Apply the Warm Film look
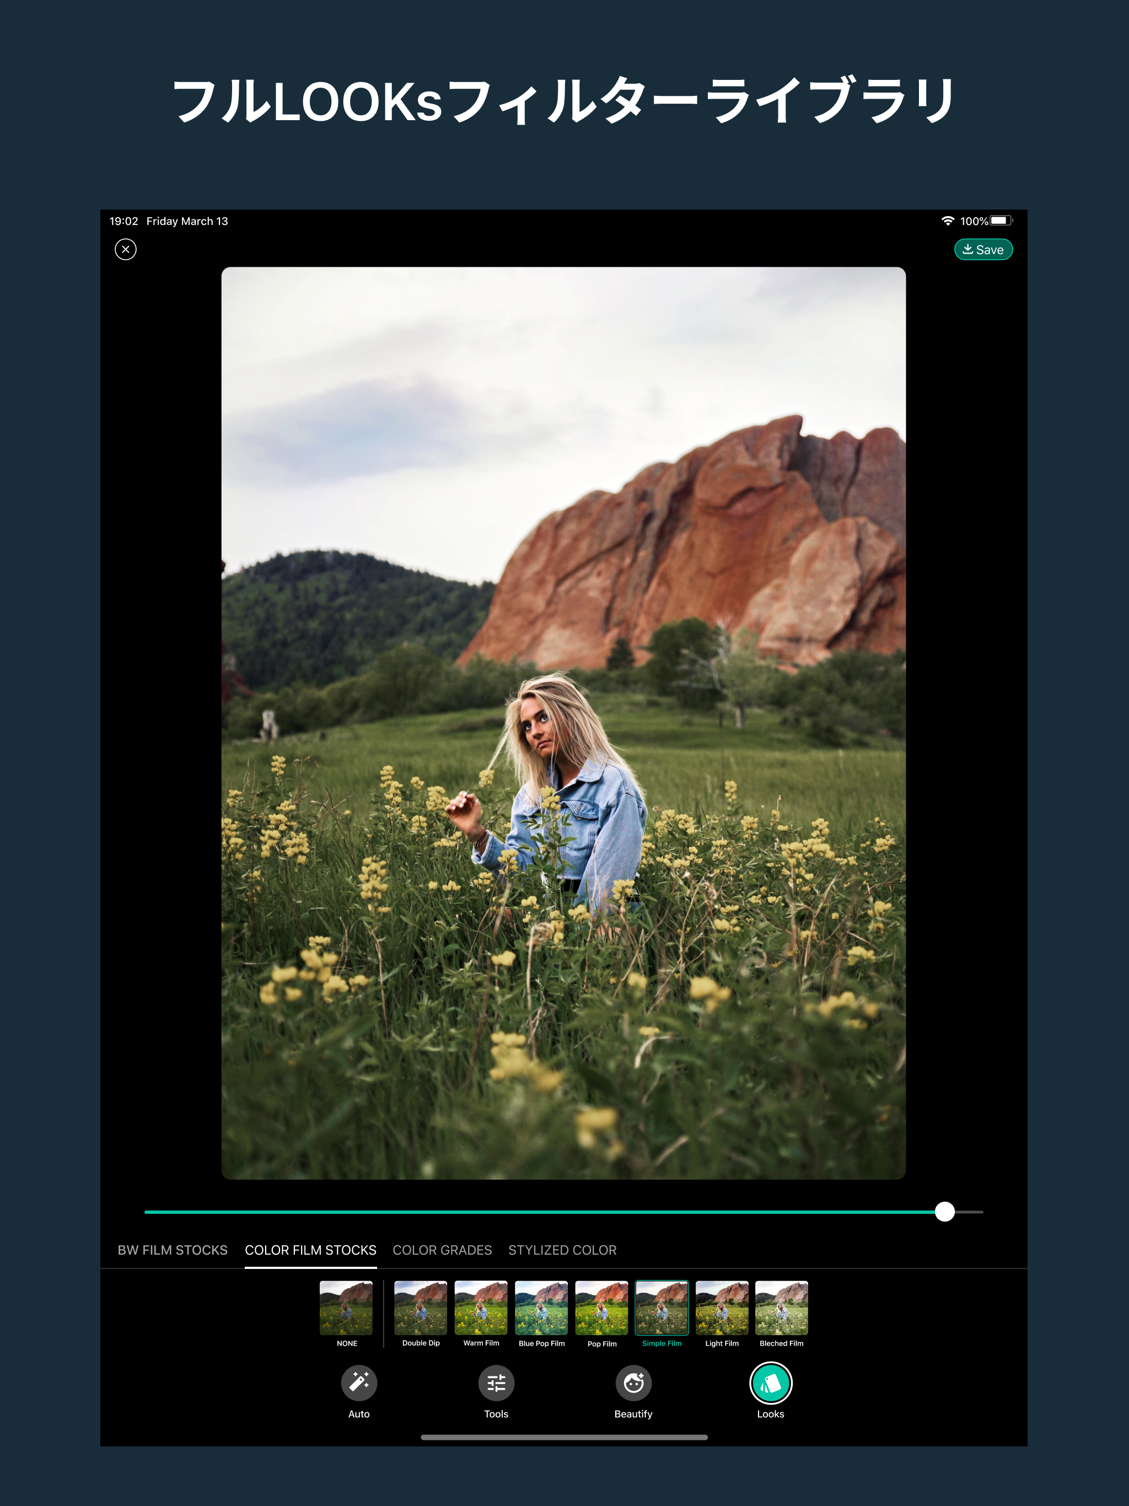The height and width of the screenshot is (1506, 1129). coord(481,1308)
